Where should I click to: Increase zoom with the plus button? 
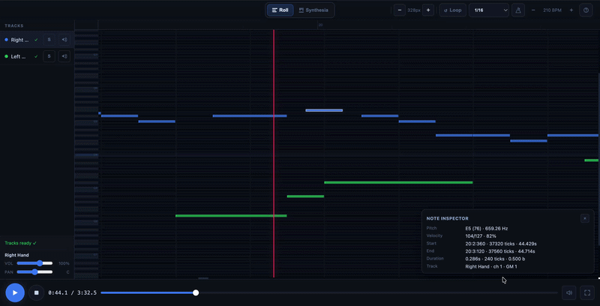coord(428,10)
